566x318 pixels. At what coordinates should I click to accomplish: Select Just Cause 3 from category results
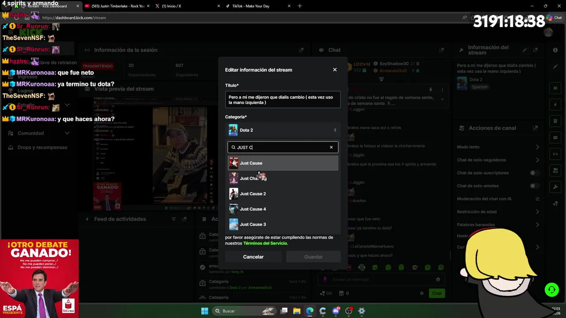283,224
